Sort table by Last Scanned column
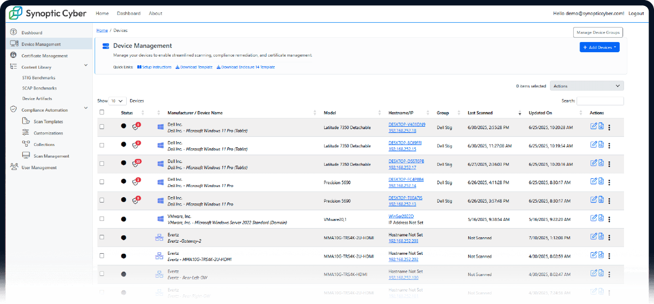 (x=480, y=113)
